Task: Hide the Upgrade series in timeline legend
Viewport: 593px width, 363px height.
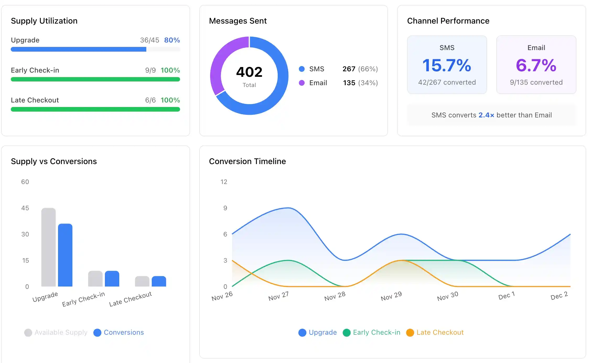Action: click(317, 332)
